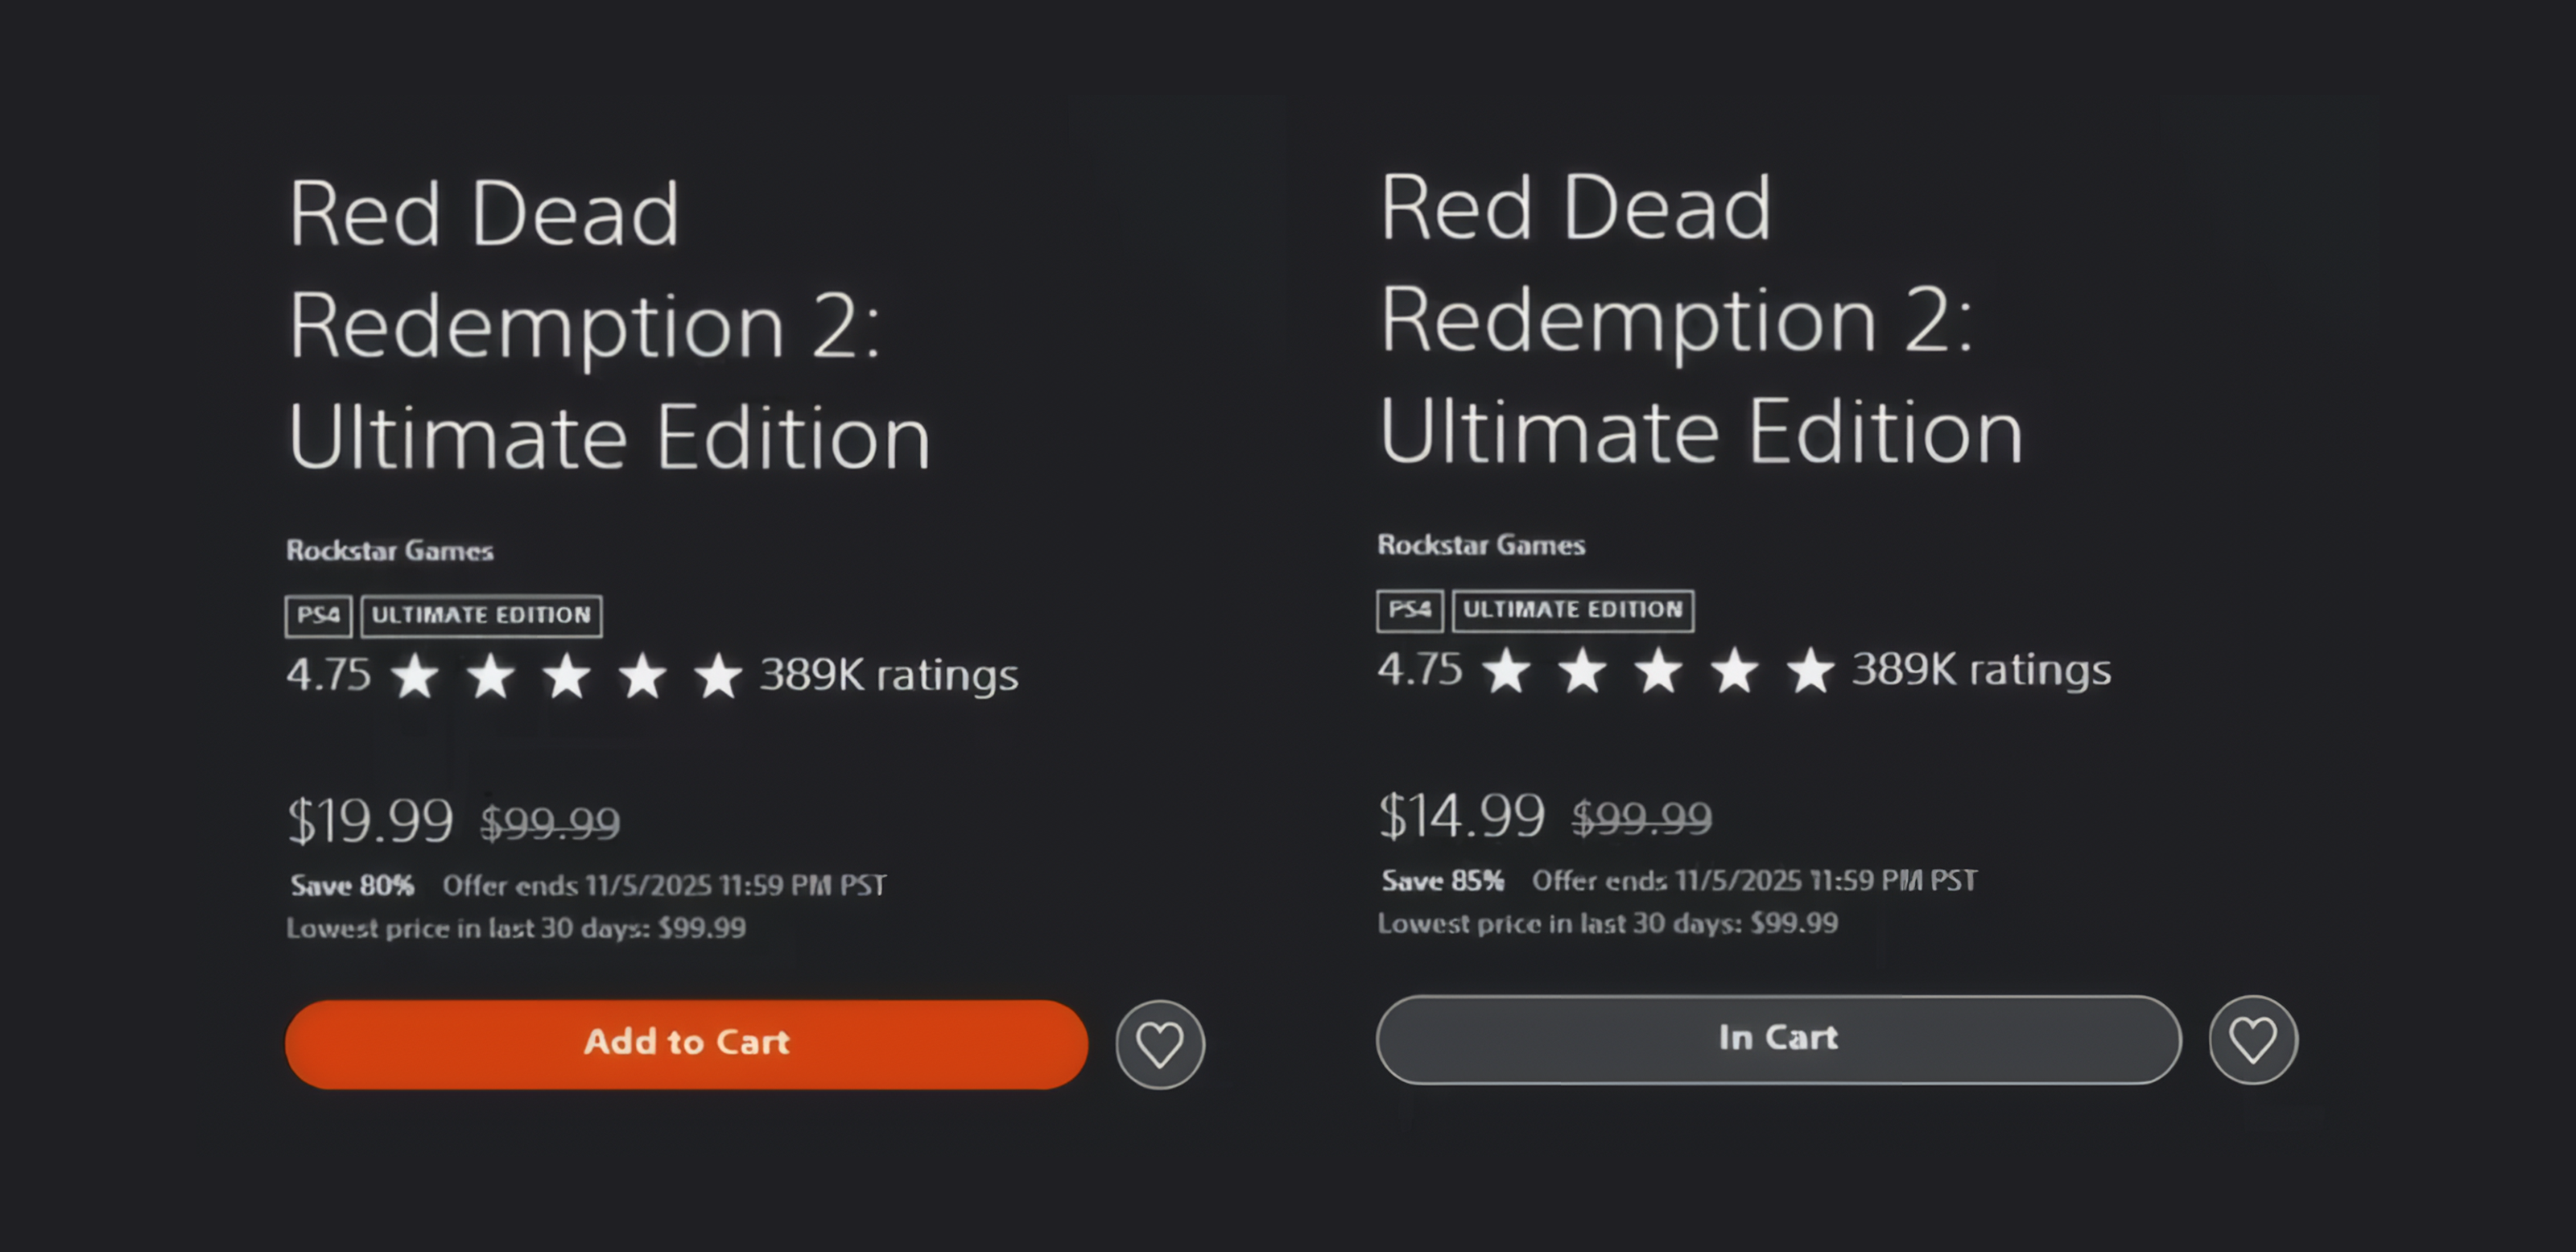Select the PS4 platform badge on the left listing
Viewport: 2576px width, 1252px height.
[317, 616]
